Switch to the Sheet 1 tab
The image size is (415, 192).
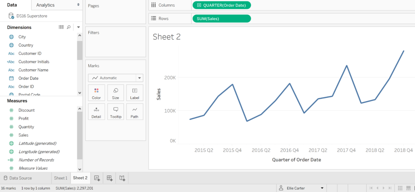point(61,178)
